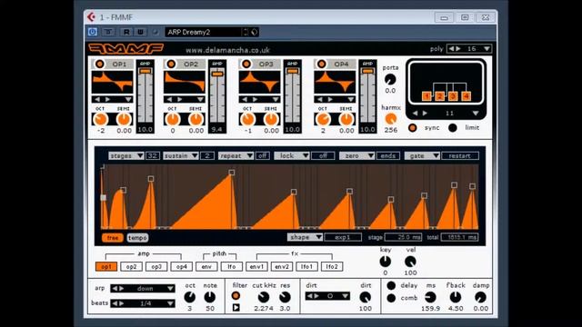Viewport: 582px width, 327px height.
Task: Select previous algorithm arrow under routing display
Action: pyautogui.click(x=416, y=113)
